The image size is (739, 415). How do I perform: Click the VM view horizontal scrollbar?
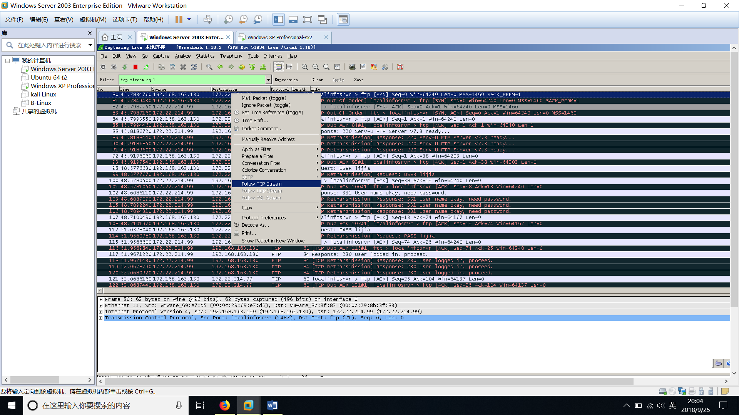[x=369, y=381]
